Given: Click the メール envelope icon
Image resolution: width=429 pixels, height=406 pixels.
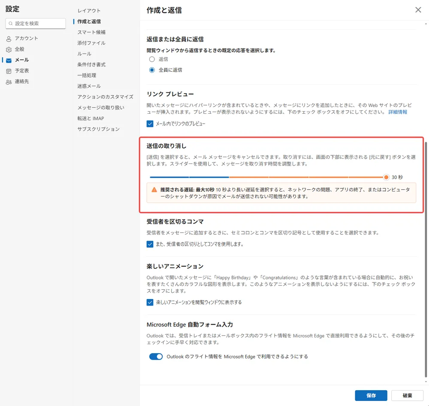Looking at the screenshot, I should (8, 60).
